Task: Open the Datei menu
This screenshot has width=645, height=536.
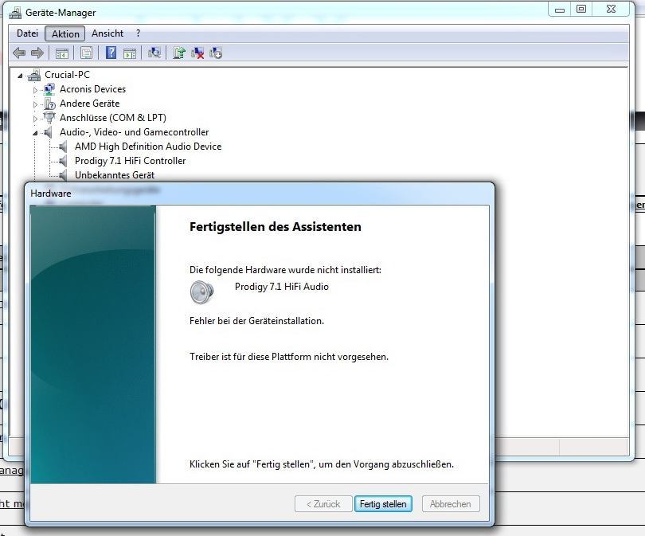Action: pos(27,33)
